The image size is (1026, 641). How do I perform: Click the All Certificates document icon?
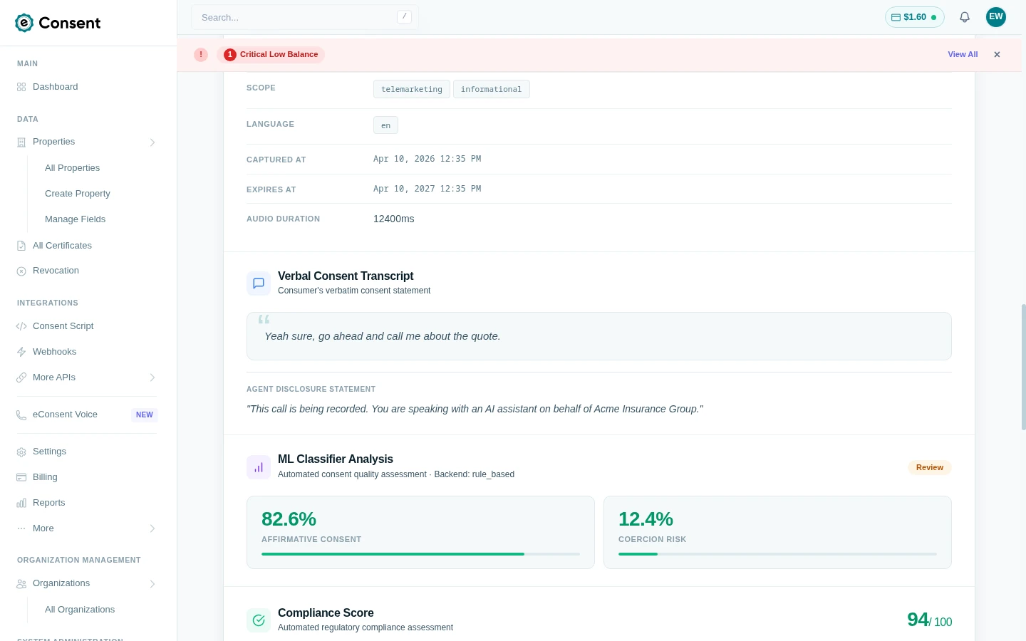pyautogui.click(x=21, y=246)
